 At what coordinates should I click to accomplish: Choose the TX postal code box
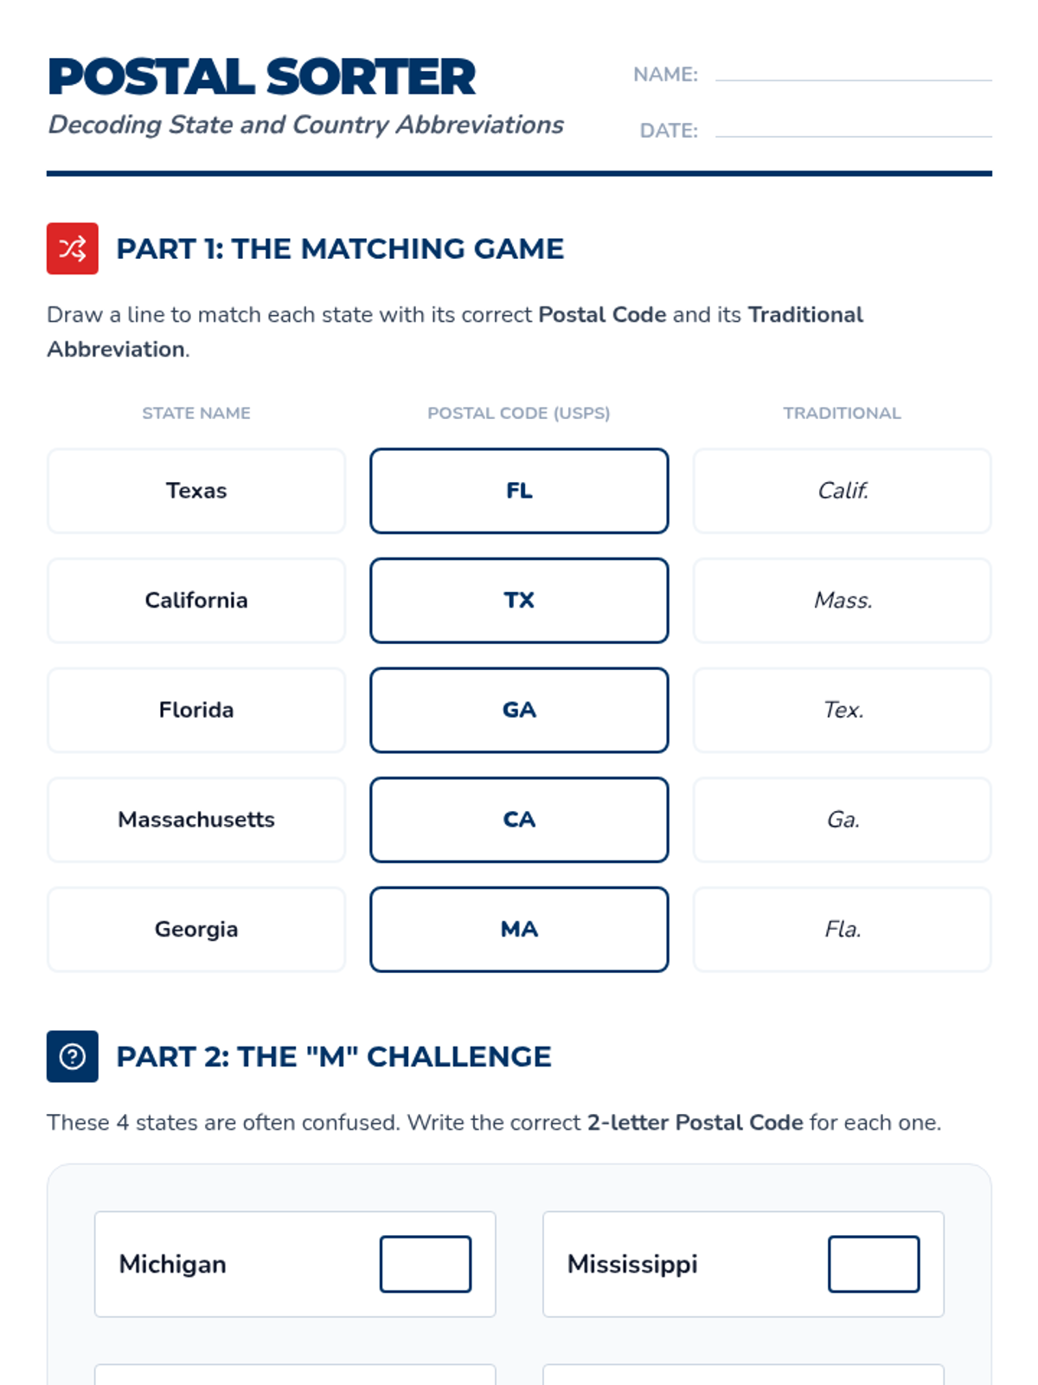pos(519,601)
